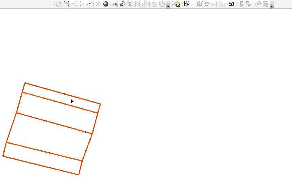292x193 pixels.
Task: Open the Construct Geodetic globe icon
Action: (x=106, y=4)
